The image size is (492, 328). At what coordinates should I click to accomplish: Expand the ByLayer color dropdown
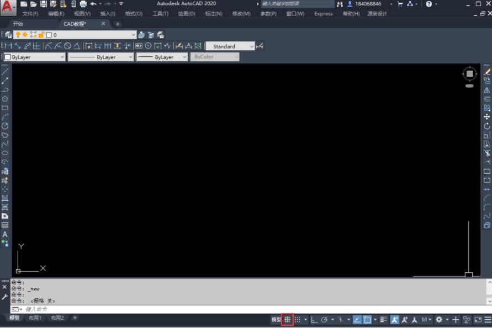[x=61, y=57]
